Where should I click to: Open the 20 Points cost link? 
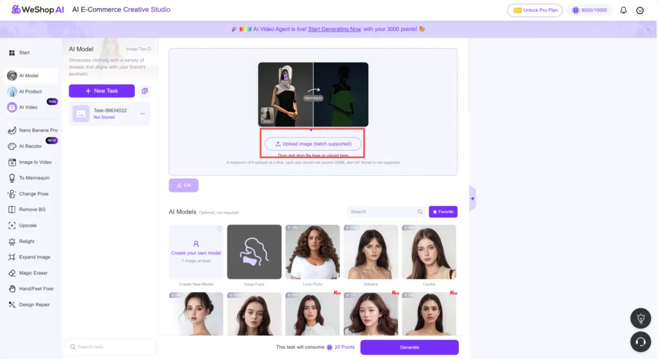pyautogui.click(x=341, y=347)
